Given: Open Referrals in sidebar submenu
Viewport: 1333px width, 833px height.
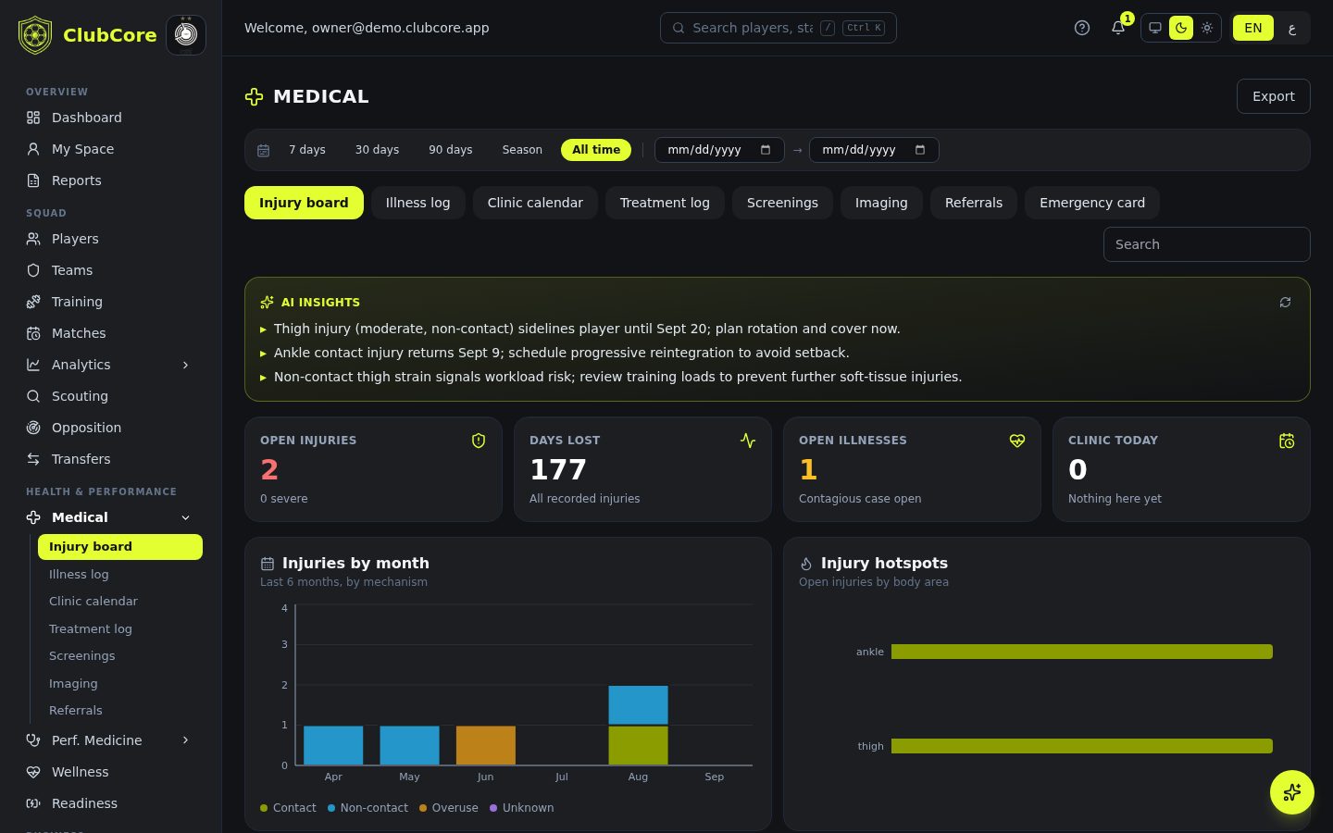Looking at the screenshot, I should coord(120,711).
